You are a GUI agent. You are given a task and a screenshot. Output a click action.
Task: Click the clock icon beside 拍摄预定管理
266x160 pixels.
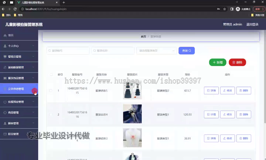point(5,102)
